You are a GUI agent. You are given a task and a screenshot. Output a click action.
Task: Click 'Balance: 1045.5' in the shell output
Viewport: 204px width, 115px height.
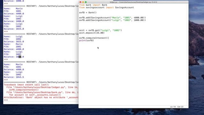click(x=14, y=77)
